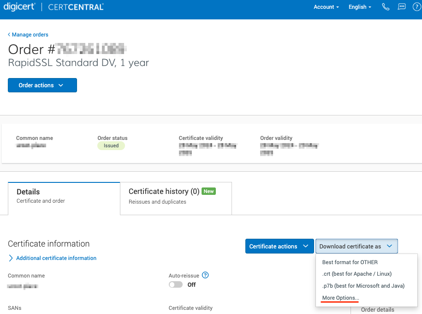Switch to the Certificate history tab
Image resolution: width=422 pixels, height=314 pixels.
[176, 199]
